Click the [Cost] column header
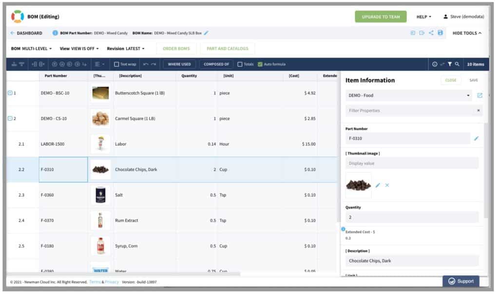This screenshot has width=499, height=296. pyautogui.click(x=294, y=75)
